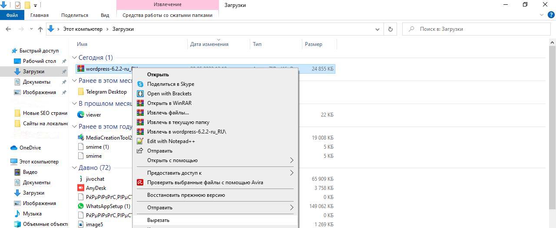Select Открыть в WinRAR menu entry

pos(169,103)
